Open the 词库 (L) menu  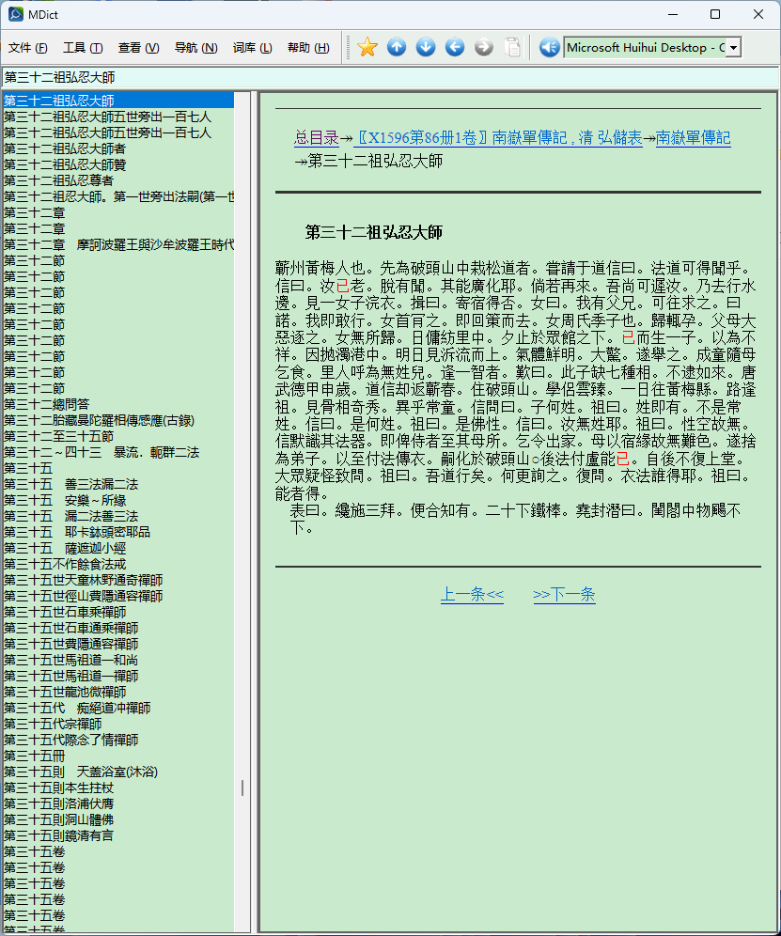[x=252, y=48]
